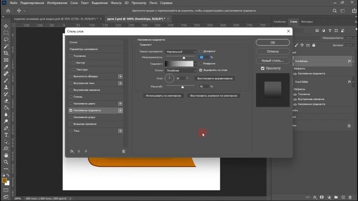Select the Pen tool
358x201 pixels.
(x=6, y=128)
